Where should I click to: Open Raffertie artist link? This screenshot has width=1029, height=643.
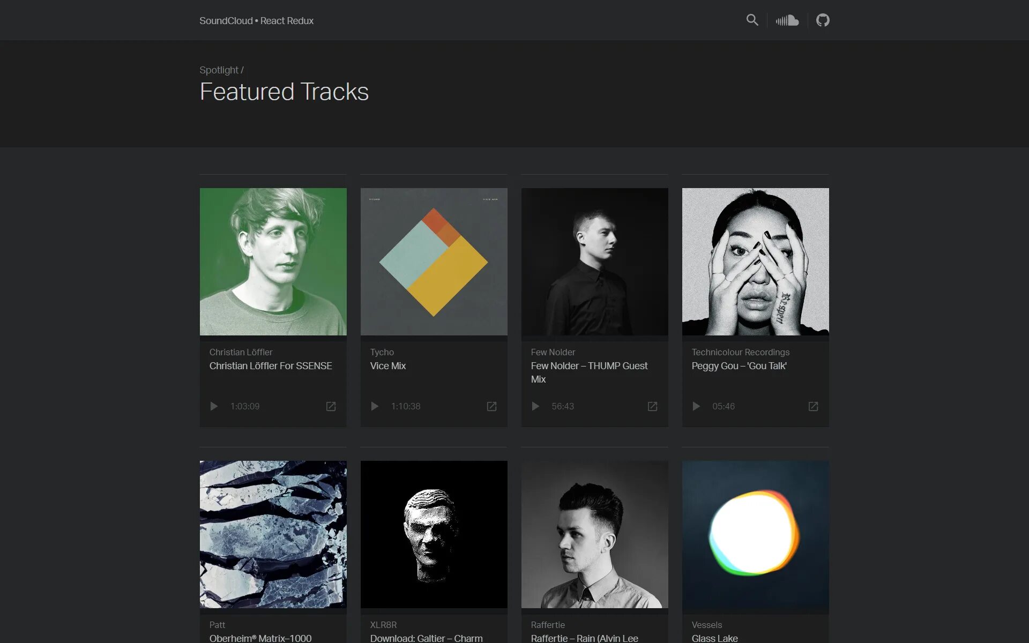pos(548,625)
